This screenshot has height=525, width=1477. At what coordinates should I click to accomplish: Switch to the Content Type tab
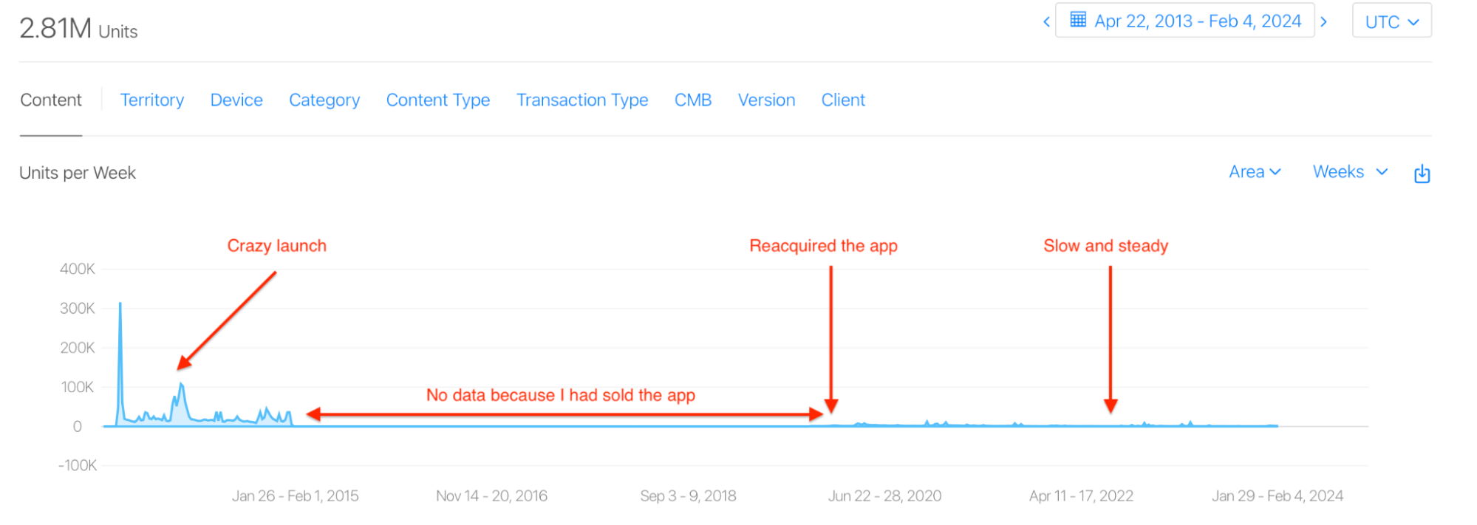(x=438, y=100)
